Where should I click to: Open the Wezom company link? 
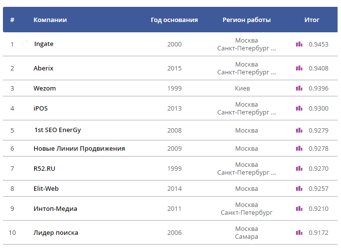point(45,88)
